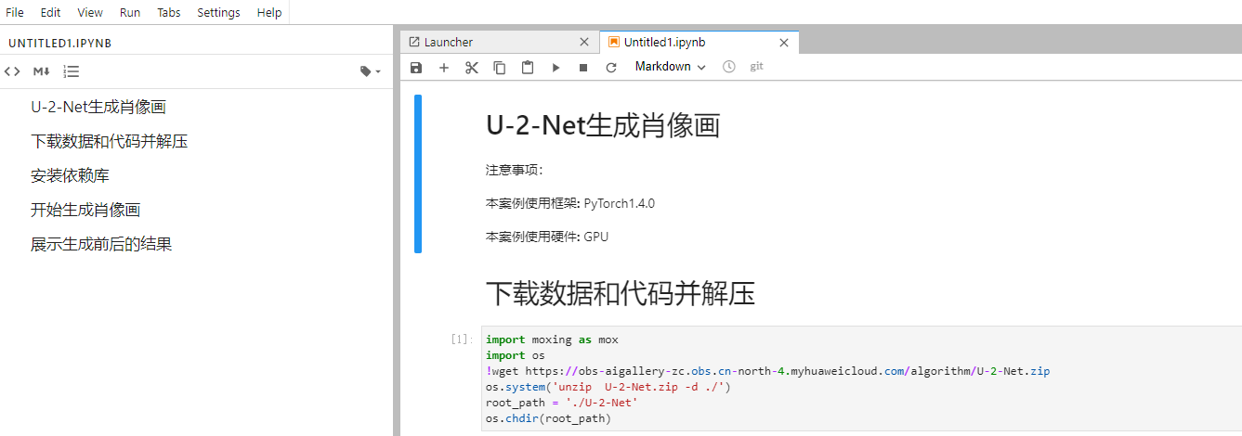Click the clock icon in notebook toolbar

coord(729,67)
